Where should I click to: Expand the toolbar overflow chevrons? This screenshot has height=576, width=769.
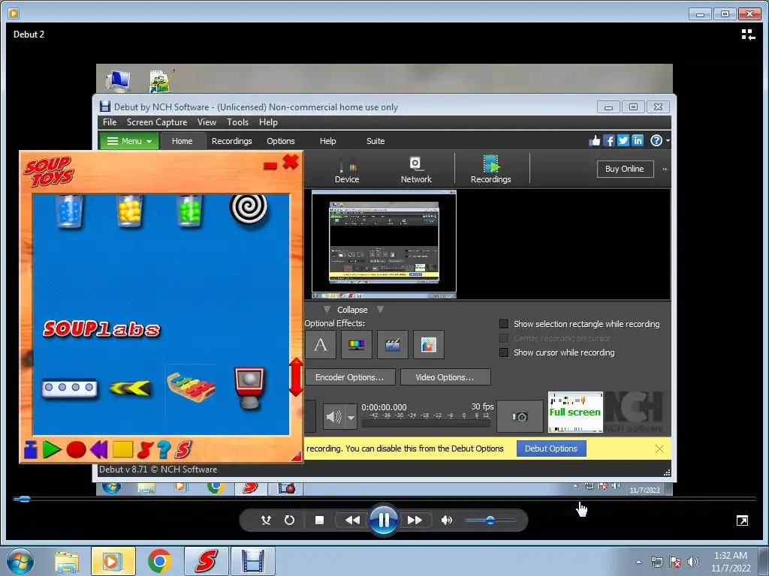click(x=665, y=169)
